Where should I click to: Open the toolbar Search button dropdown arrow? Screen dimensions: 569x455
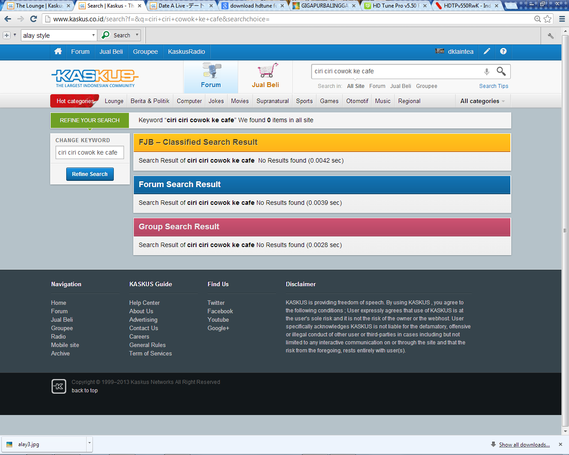[x=137, y=35]
